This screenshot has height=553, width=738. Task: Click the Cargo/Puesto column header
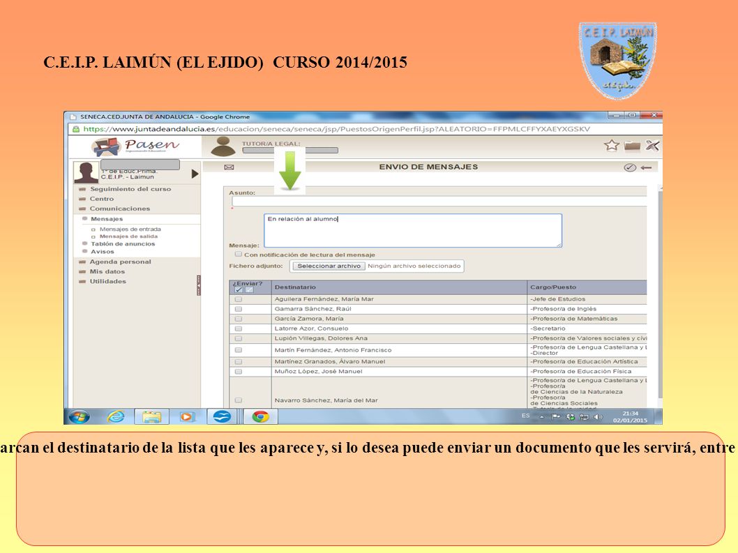(x=587, y=287)
